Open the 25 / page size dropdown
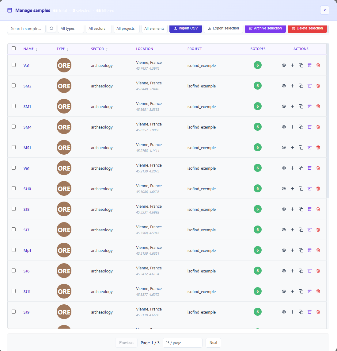Image resolution: width=337 pixels, height=351 pixels. [182, 343]
